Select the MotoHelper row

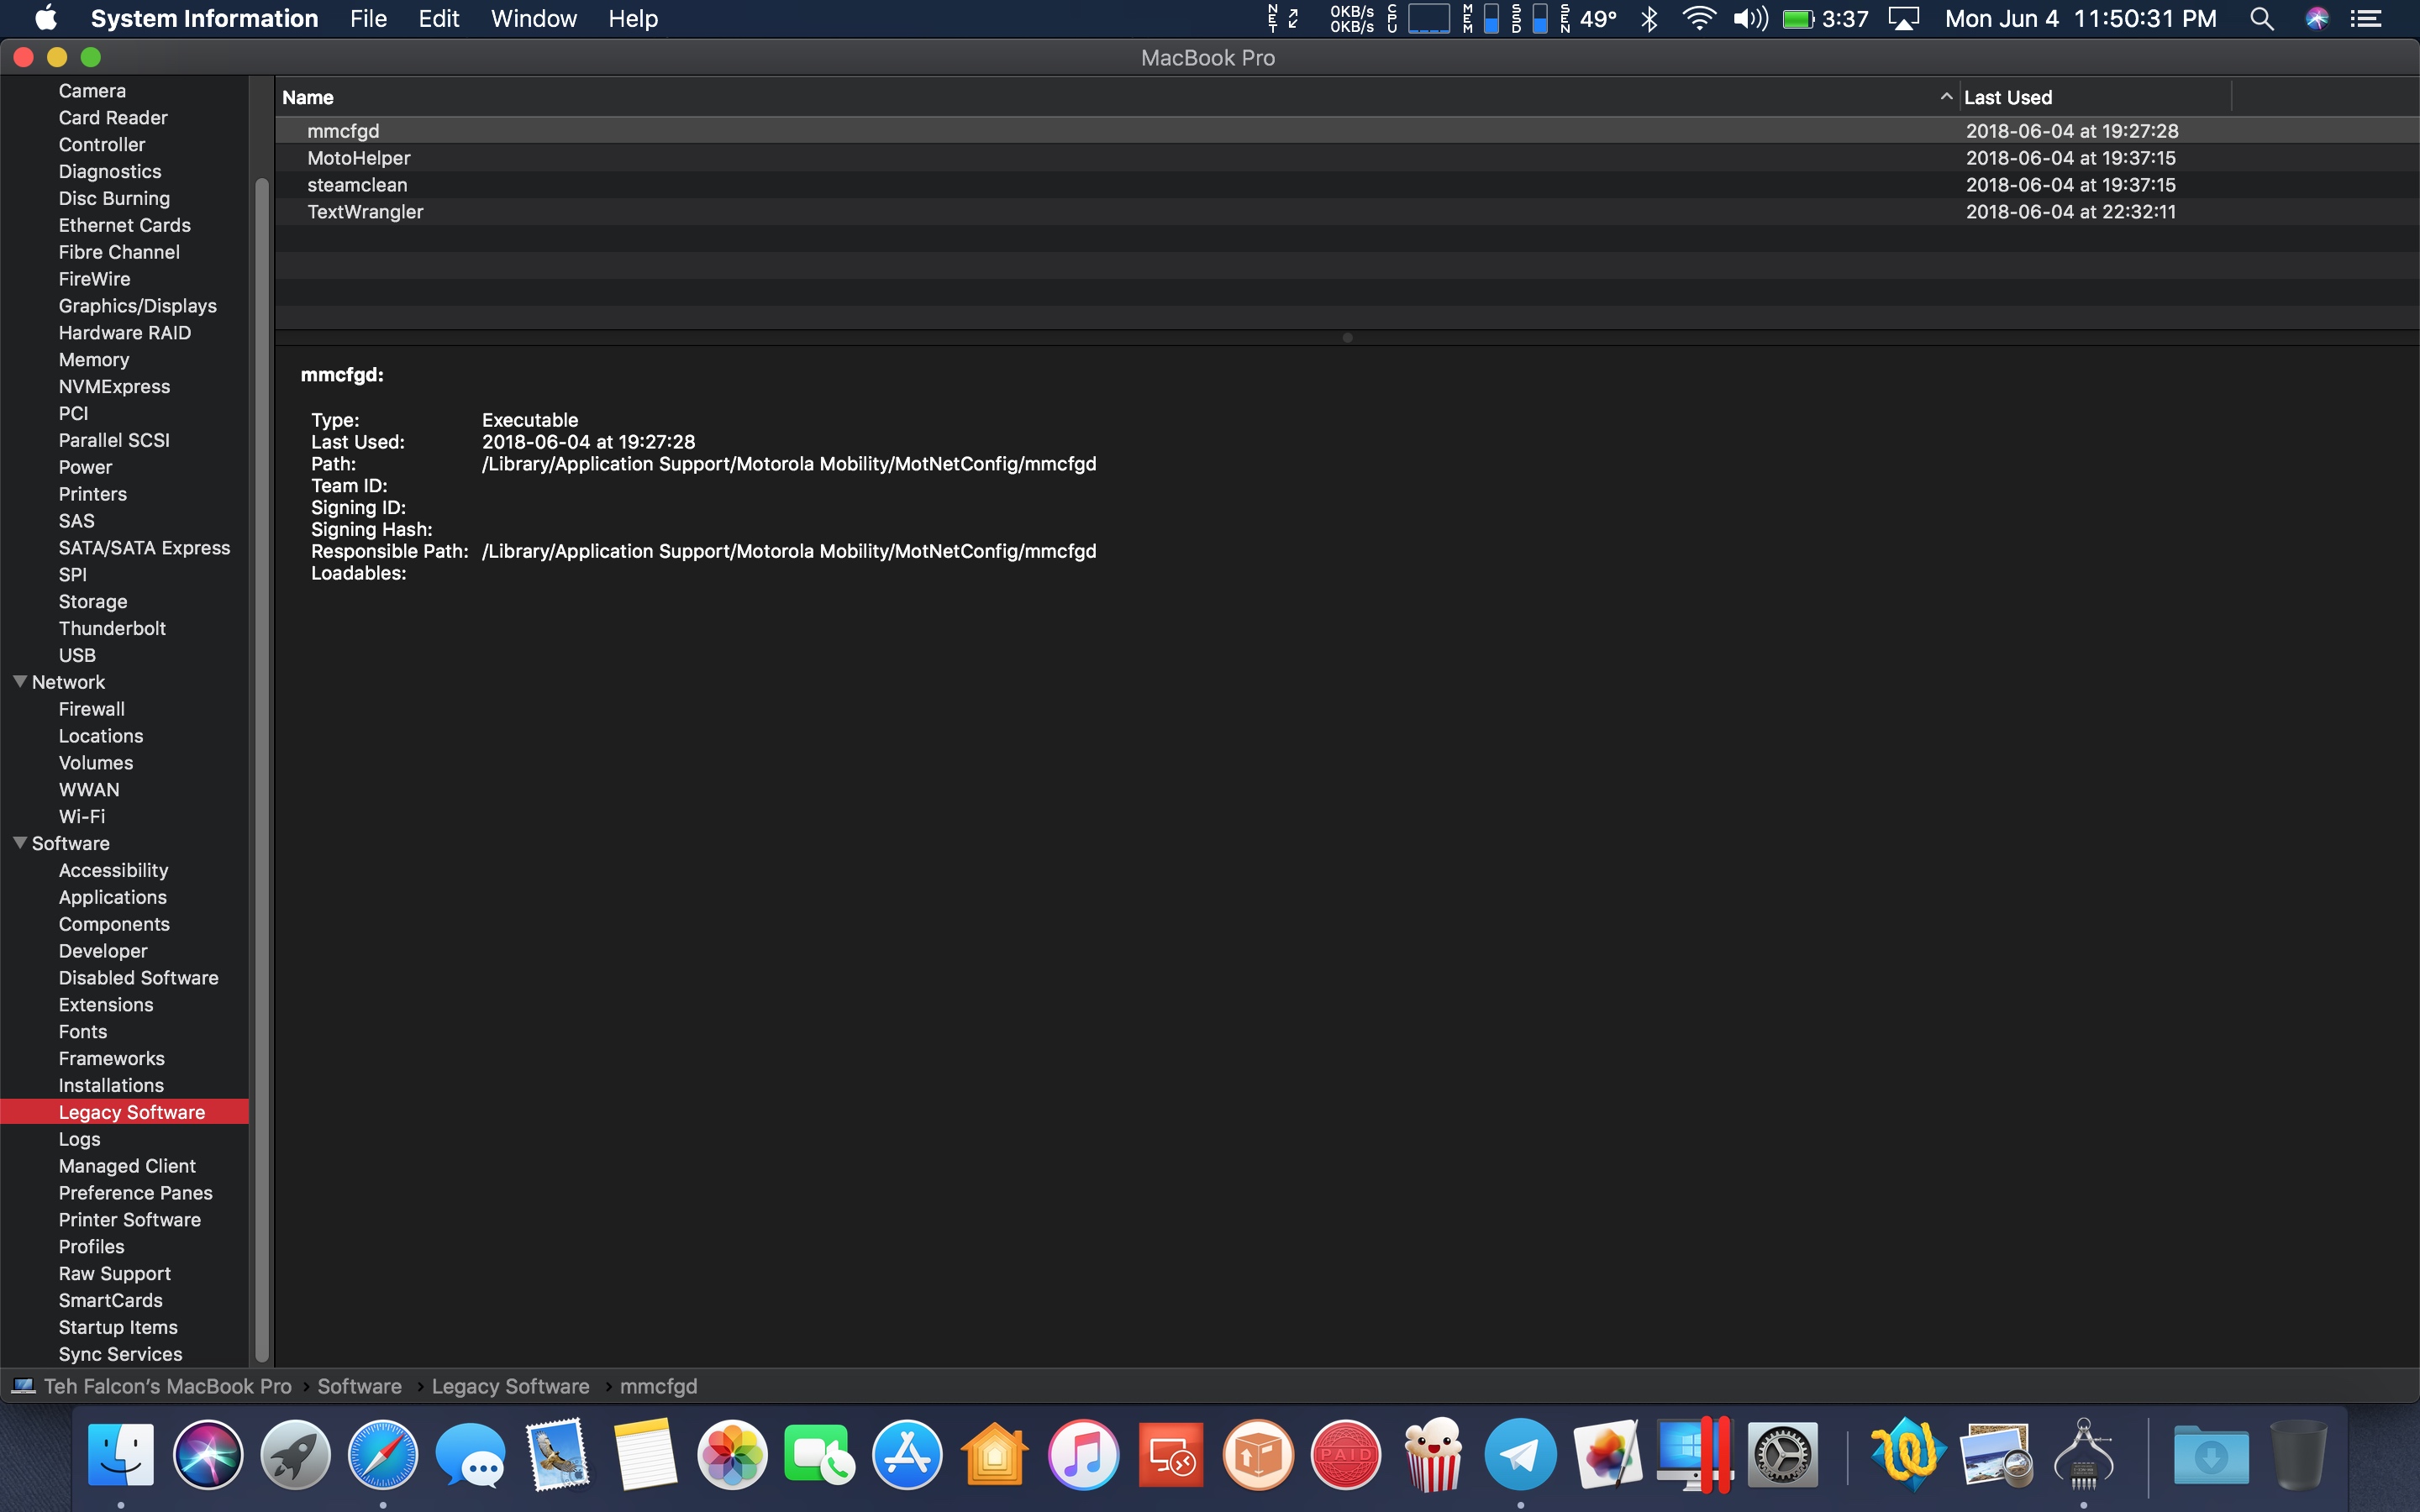pyautogui.click(x=1347, y=158)
